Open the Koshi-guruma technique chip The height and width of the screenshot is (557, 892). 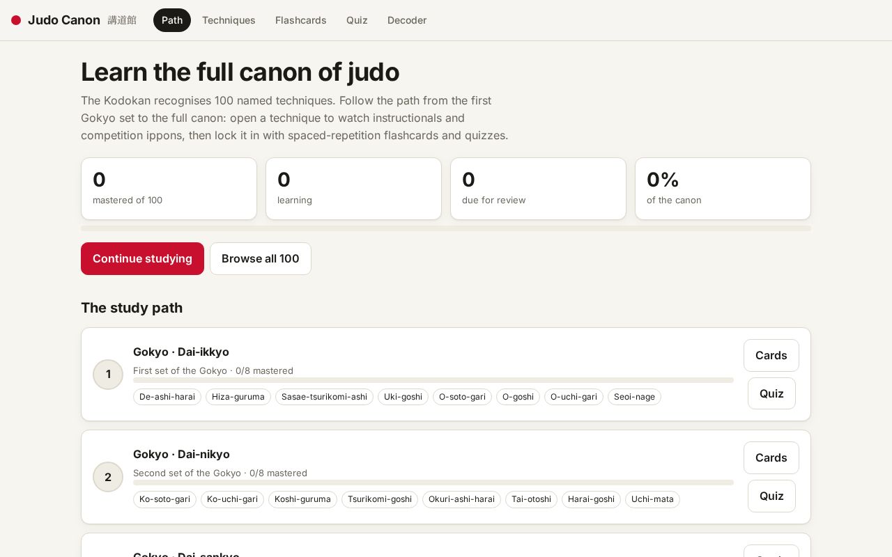(x=302, y=499)
